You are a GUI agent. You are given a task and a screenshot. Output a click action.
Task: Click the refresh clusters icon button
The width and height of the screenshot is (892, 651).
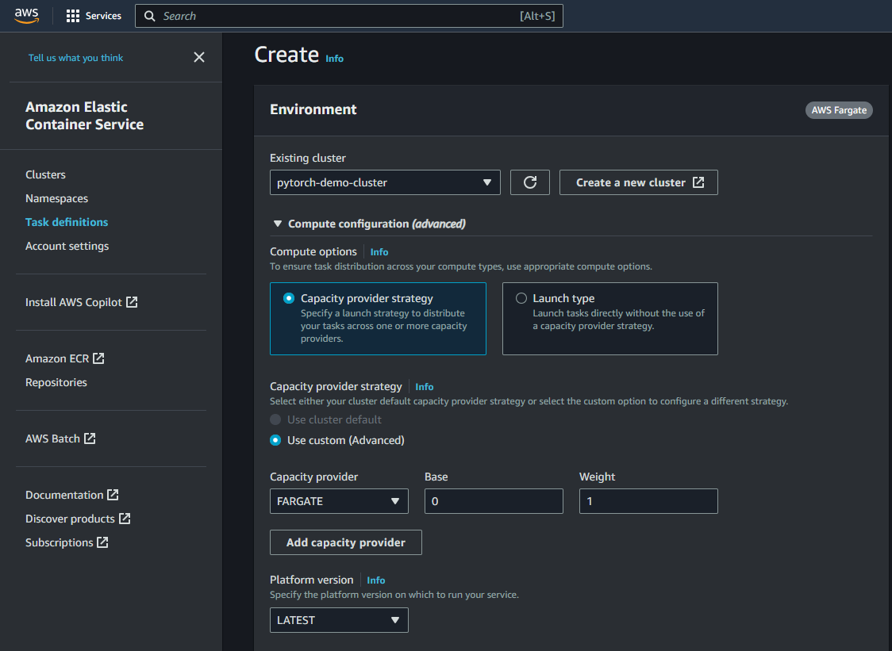pyautogui.click(x=529, y=182)
